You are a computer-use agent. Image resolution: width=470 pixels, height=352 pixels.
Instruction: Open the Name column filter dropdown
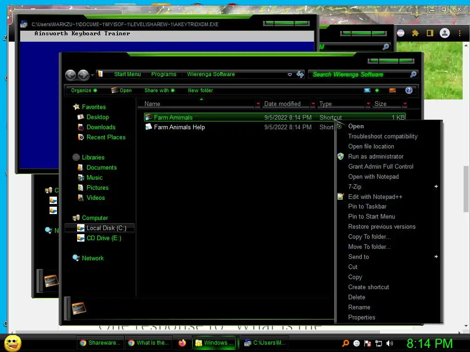(x=258, y=104)
